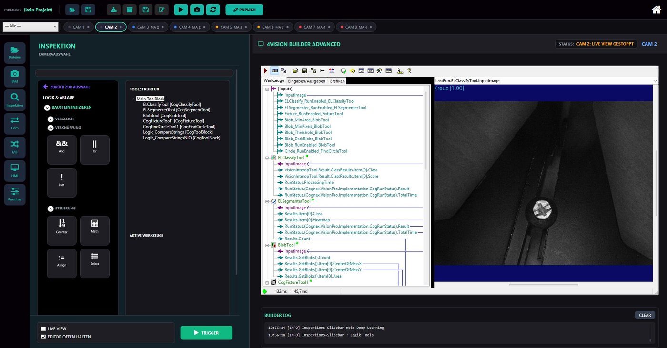The height and width of the screenshot is (348, 667).
Task: Insert the And logic block
Action: click(x=61, y=149)
